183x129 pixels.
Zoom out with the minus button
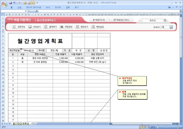158,127
